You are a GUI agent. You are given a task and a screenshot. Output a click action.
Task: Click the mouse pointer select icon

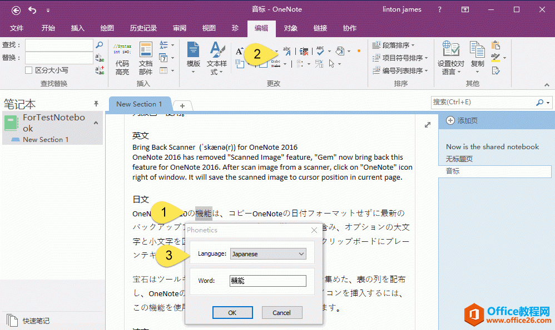[x=331, y=64]
